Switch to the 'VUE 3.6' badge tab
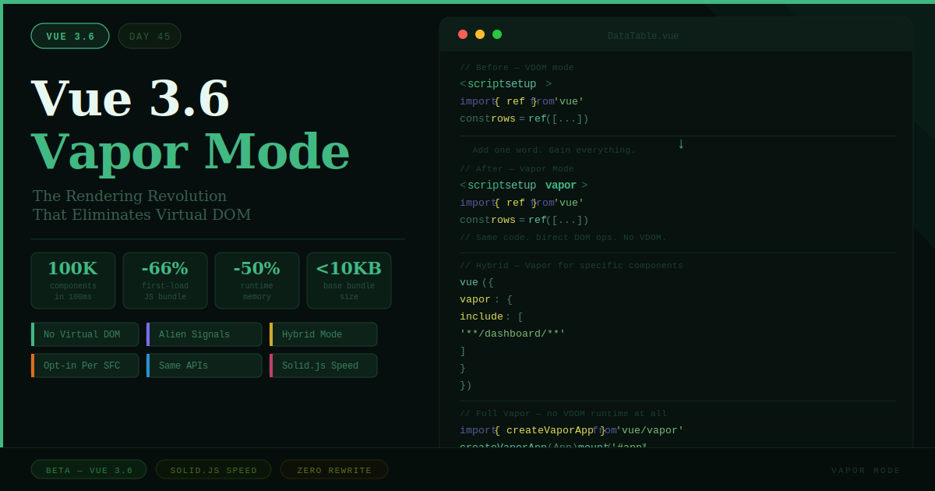Viewport: 935px width, 491px height. (70, 36)
